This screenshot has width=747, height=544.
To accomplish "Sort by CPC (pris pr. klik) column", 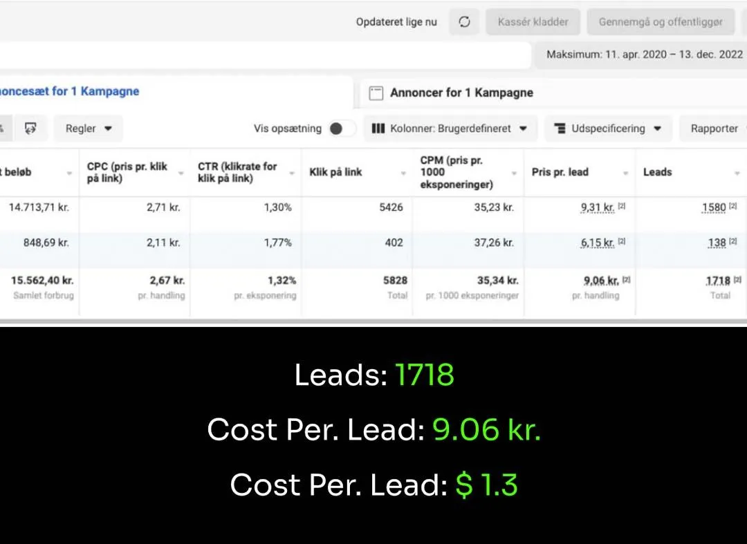I will (134, 172).
